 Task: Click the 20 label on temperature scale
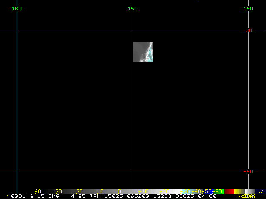pos(79,192)
